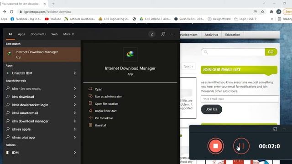292x164 pixels.
Task: Open Design Wizard bookmark
Action: [x=219, y=19]
